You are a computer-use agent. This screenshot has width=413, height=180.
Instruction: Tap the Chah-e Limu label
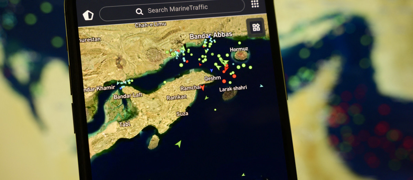point(150,25)
